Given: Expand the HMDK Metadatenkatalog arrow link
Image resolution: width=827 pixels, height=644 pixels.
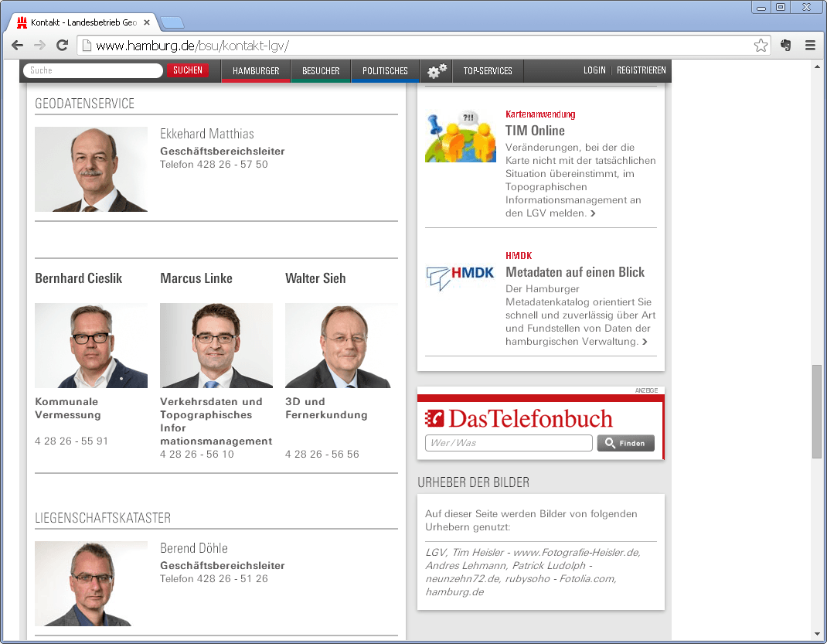Looking at the screenshot, I should tap(645, 341).
